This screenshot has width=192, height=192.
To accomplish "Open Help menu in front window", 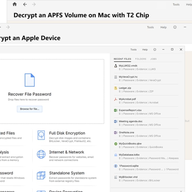I will pos(145,50).
